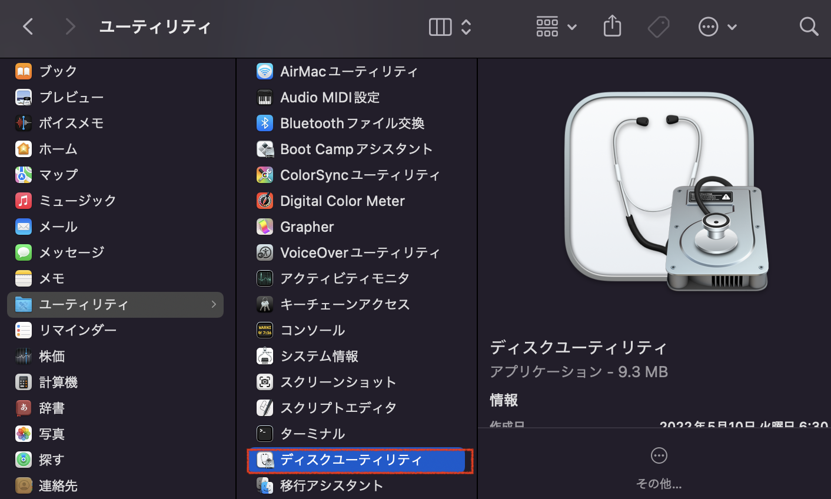Select the ホーム app icon

[24, 149]
